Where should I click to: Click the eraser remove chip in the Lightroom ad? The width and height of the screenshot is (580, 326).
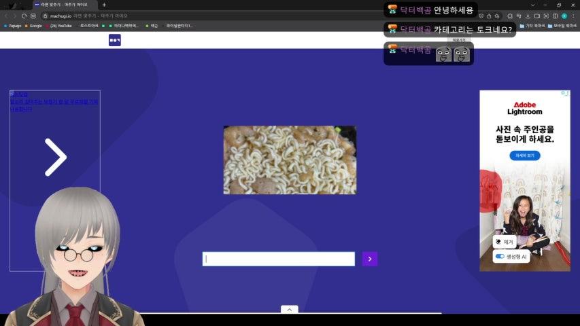pos(505,242)
